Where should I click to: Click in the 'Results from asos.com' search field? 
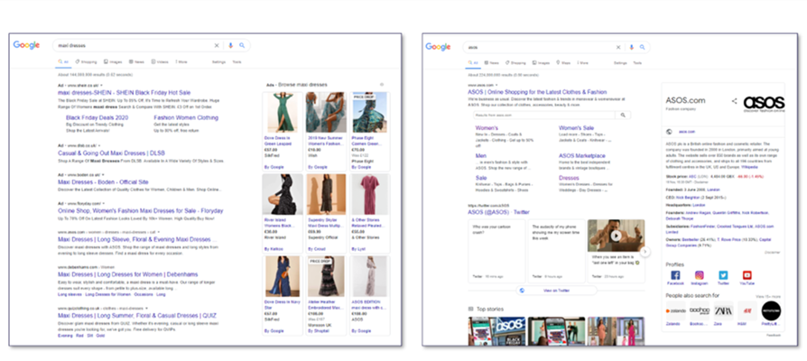click(544, 116)
